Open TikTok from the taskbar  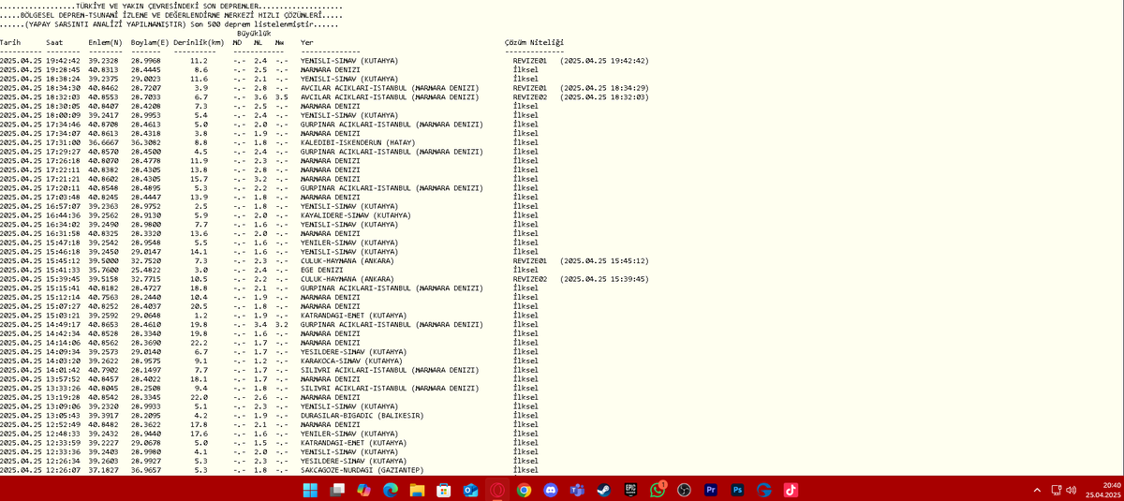(791, 490)
